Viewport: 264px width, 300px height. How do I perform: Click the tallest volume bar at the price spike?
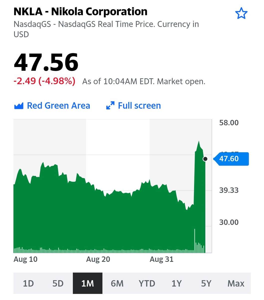[x=195, y=240]
